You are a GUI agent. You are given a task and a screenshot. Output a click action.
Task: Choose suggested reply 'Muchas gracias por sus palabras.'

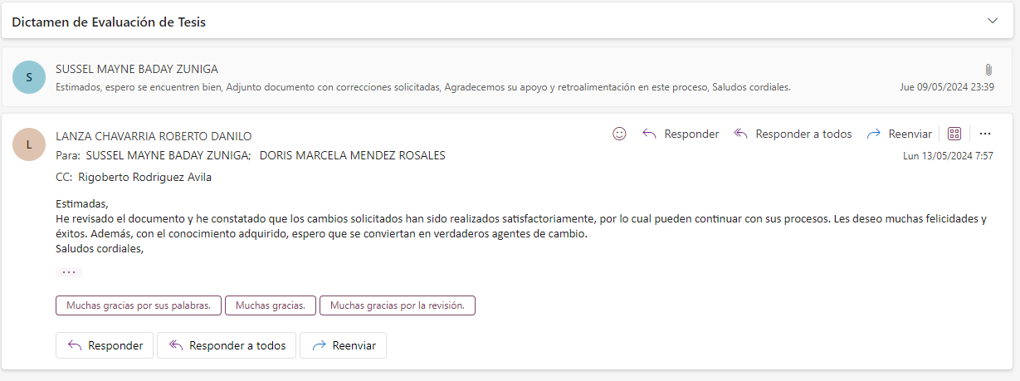(x=139, y=305)
